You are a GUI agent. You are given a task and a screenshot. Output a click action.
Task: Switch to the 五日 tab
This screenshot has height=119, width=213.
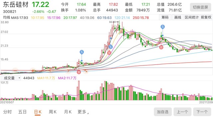pos(22,112)
